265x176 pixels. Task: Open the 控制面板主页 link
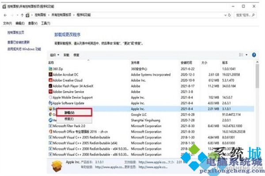click(x=15, y=32)
